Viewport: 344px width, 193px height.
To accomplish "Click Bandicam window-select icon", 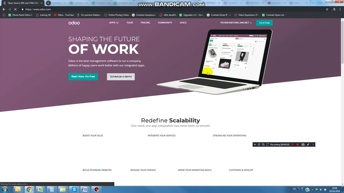I will [x=259, y=144].
